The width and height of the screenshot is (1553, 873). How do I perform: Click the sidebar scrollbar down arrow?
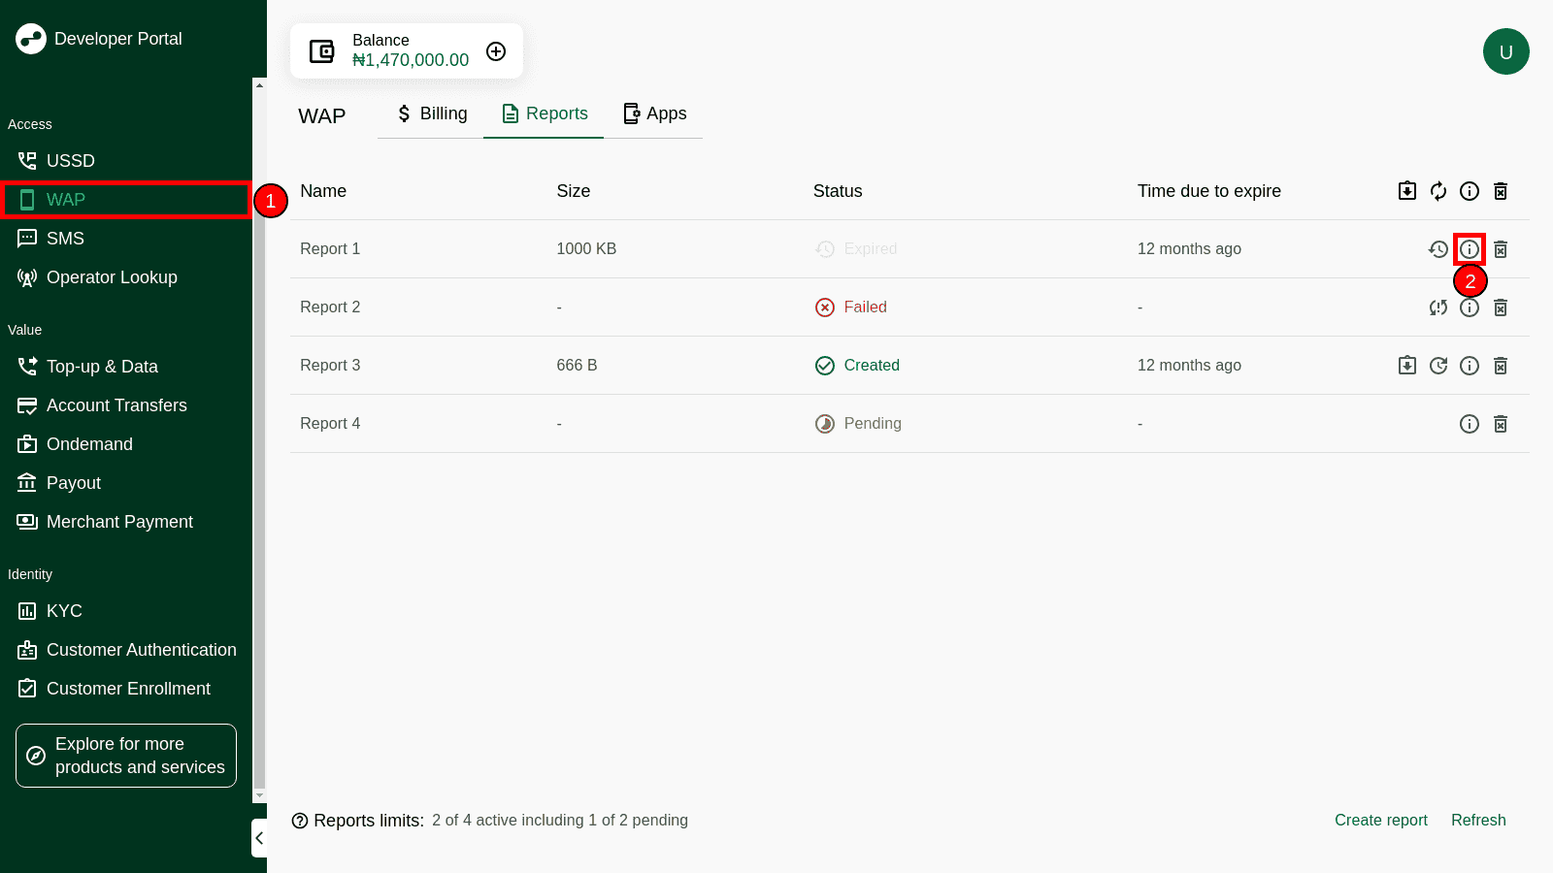[x=259, y=795]
